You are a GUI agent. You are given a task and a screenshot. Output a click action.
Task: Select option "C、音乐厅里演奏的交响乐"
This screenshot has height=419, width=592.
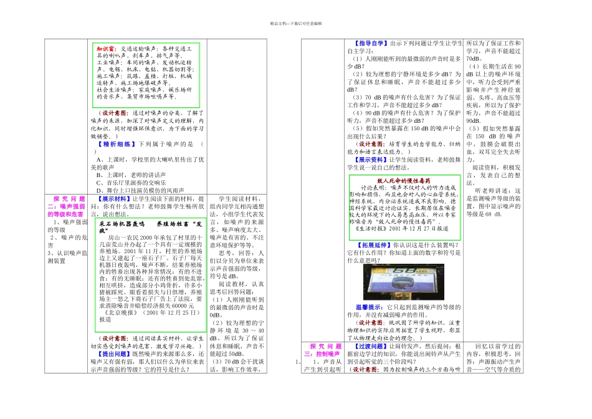[x=131, y=183]
